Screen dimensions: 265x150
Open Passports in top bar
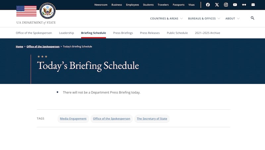click(179, 5)
